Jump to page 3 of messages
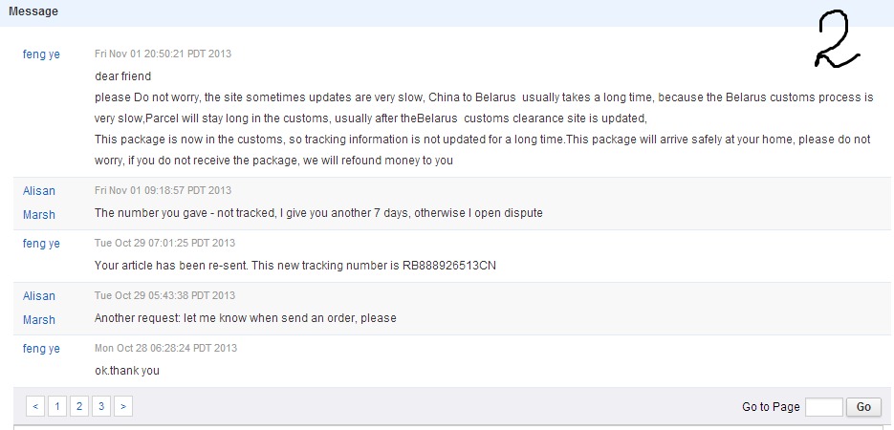Viewport: 894px width, 430px height. (100, 407)
